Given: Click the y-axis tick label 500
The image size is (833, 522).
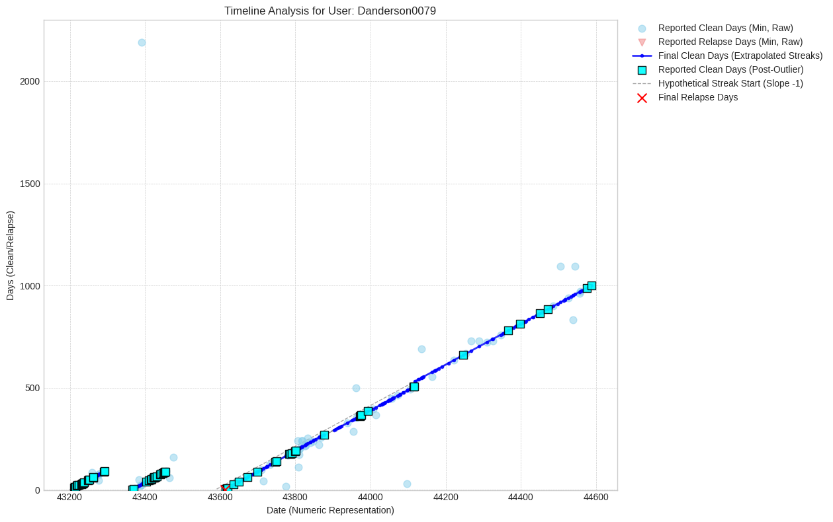Looking at the screenshot, I should click(32, 388).
